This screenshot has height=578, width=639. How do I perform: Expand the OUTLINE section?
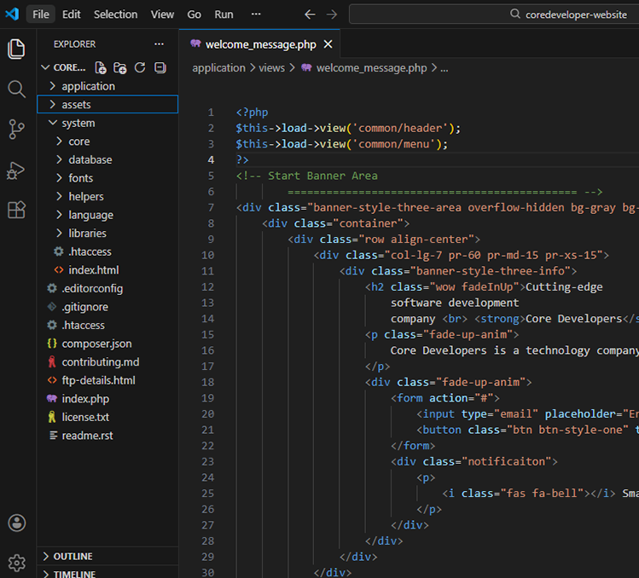point(73,556)
